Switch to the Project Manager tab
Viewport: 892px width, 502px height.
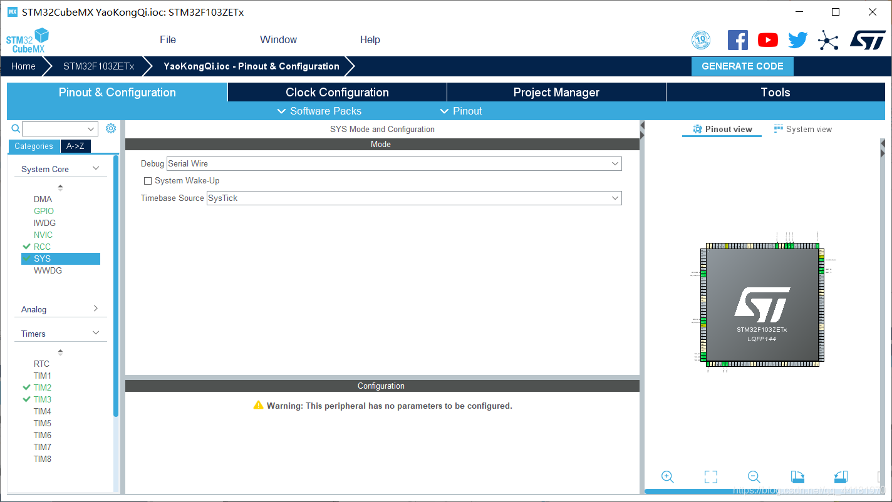pyautogui.click(x=556, y=92)
